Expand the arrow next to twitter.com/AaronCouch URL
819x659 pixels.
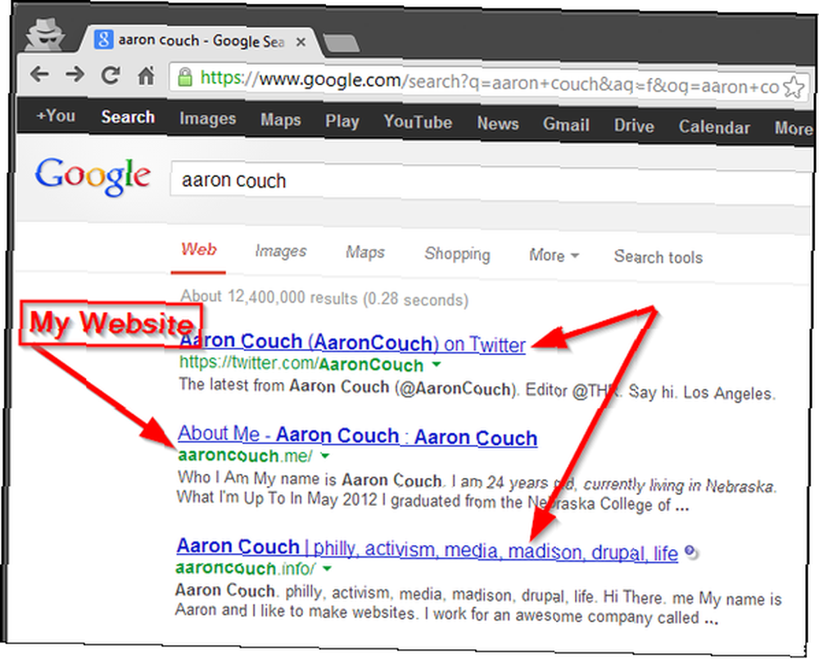[437, 364]
